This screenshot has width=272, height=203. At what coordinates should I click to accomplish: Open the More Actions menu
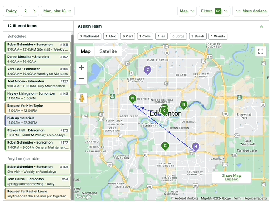coord(251,11)
